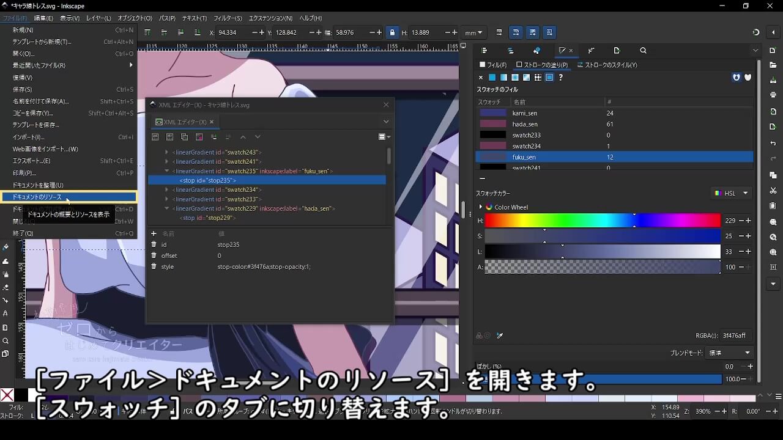Viewport: 783px width, 440px height.
Task: Open オブジェクト(O) menu in menu bar
Action: pyautogui.click(x=135, y=18)
